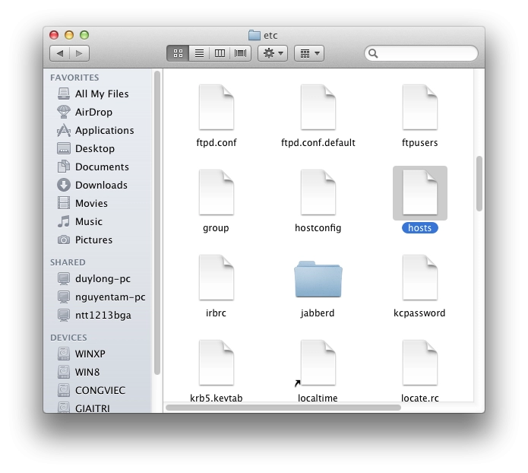Viewport: 528px width, 473px height.
Task: Select the hostconfig file icon
Action: 318,192
